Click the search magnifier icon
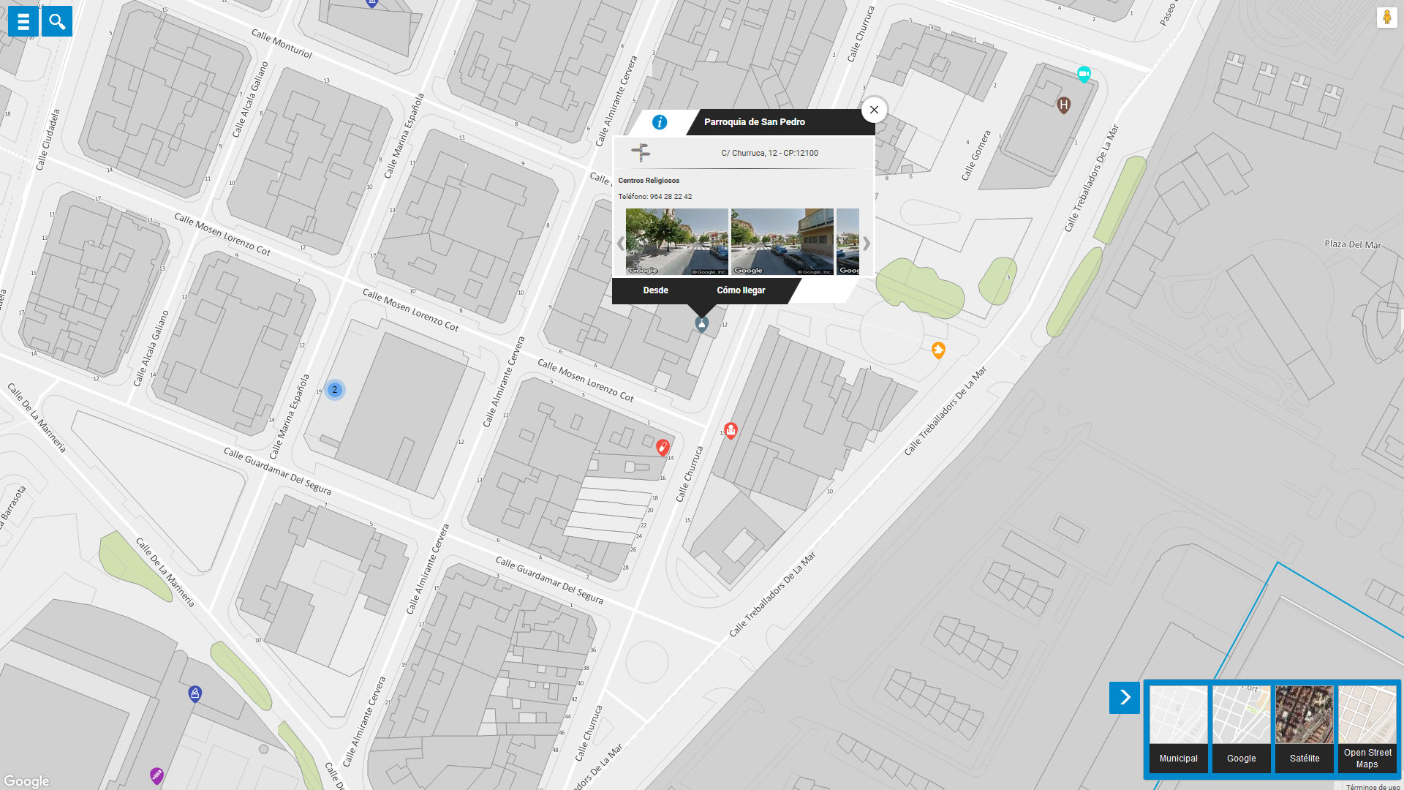The image size is (1404, 790). tap(57, 21)
